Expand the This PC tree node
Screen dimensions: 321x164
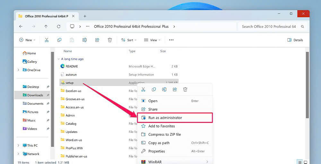click(18, 145)
